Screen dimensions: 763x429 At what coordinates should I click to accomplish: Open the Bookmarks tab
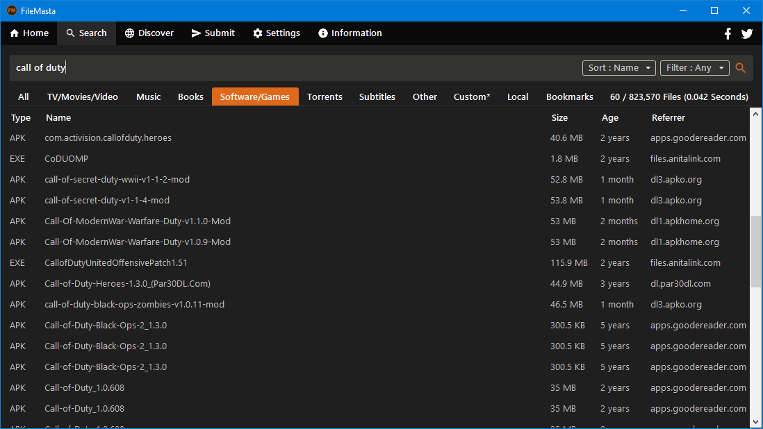(x=569, y=96)
